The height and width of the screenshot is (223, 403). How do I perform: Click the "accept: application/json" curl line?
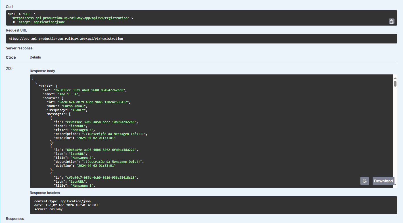coord(38,22)
